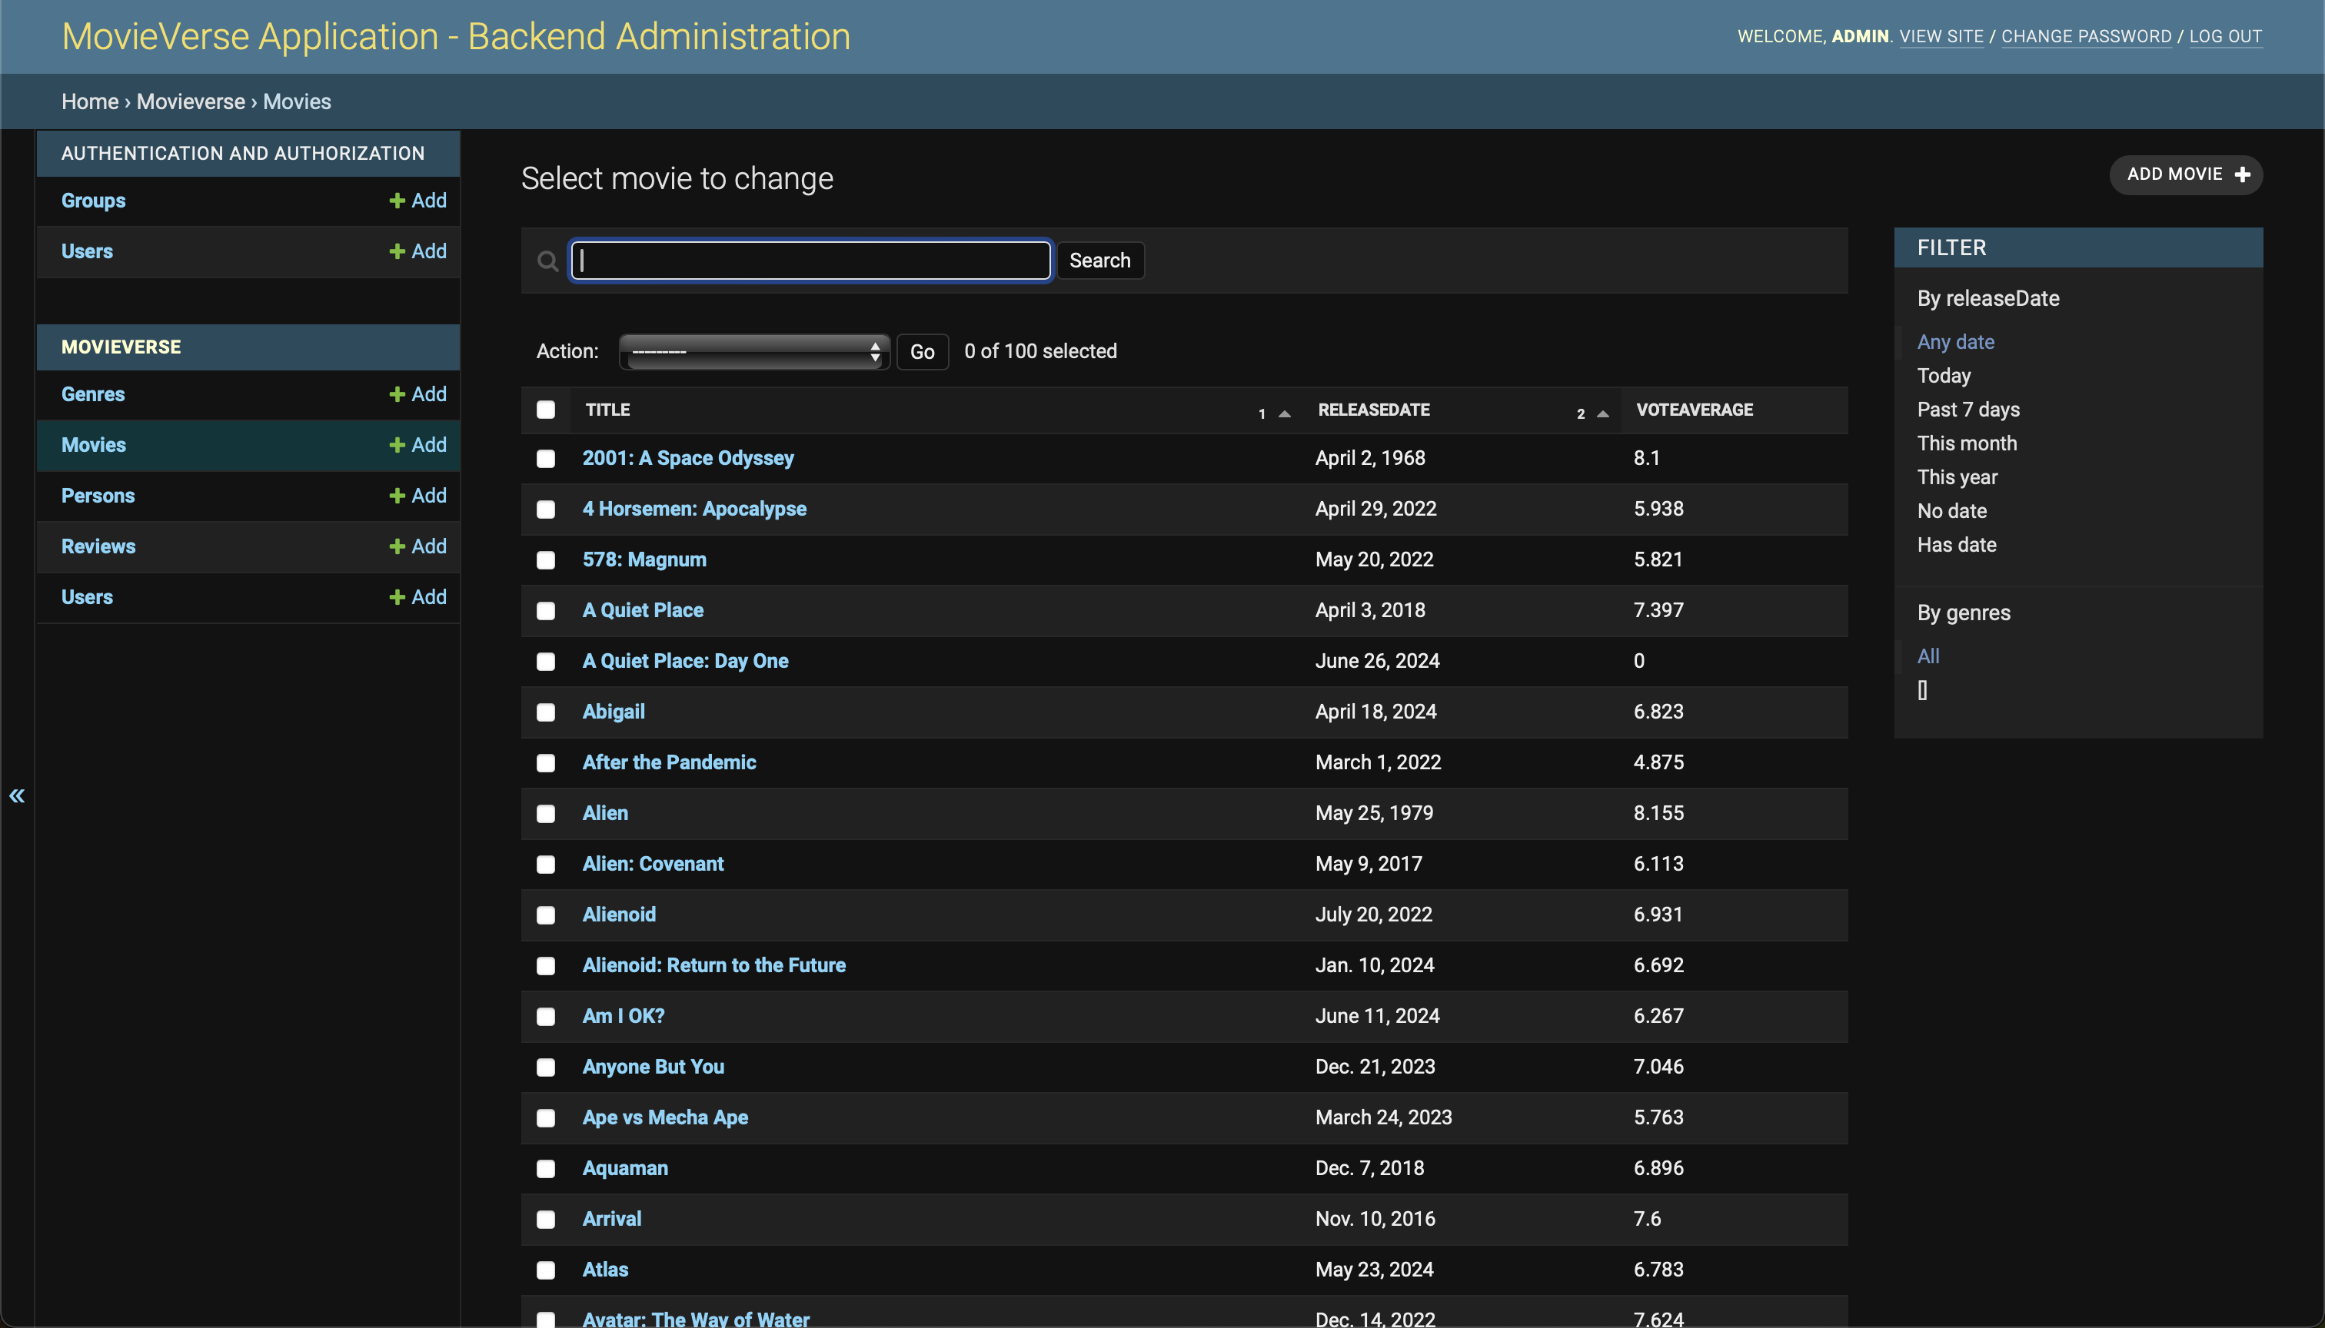
Task: Toggle ReleaseDate column sort arrow
Action: 1602,413
